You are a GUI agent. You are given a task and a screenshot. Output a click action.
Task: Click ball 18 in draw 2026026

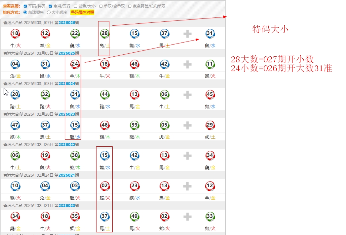click(15, 33)
